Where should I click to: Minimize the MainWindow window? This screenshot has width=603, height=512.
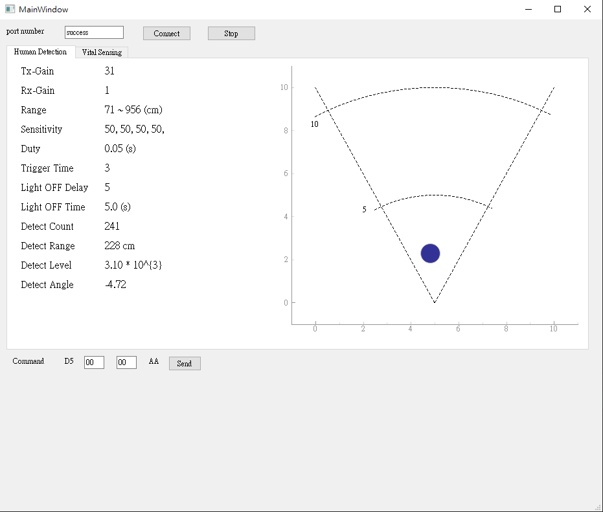[529, 9]
